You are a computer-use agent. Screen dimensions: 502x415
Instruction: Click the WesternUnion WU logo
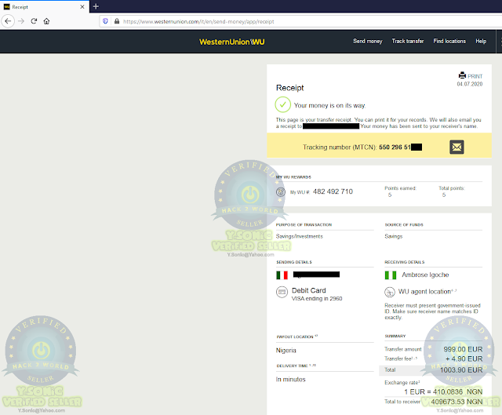click(232, 42)
